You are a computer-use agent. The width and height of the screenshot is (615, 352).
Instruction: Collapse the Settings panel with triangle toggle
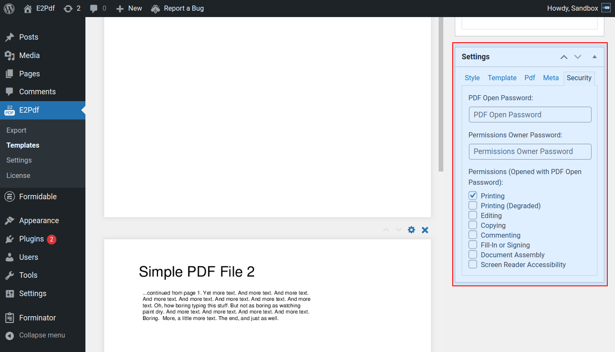pyautogui.click(x=594, y=57)
